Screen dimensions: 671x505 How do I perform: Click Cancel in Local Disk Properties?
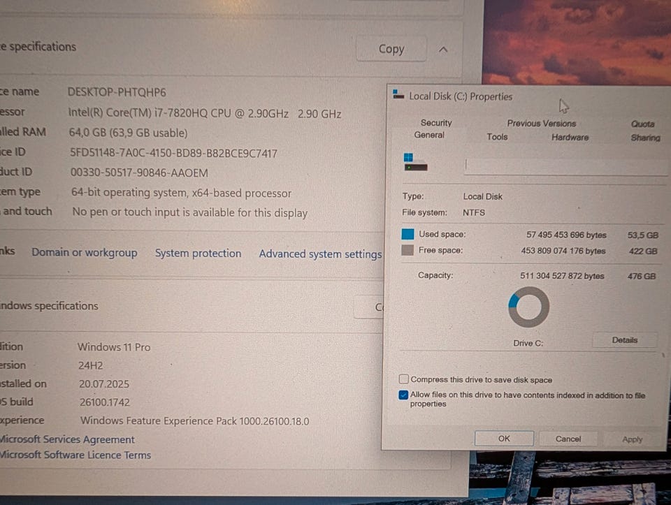pos(568,439)
